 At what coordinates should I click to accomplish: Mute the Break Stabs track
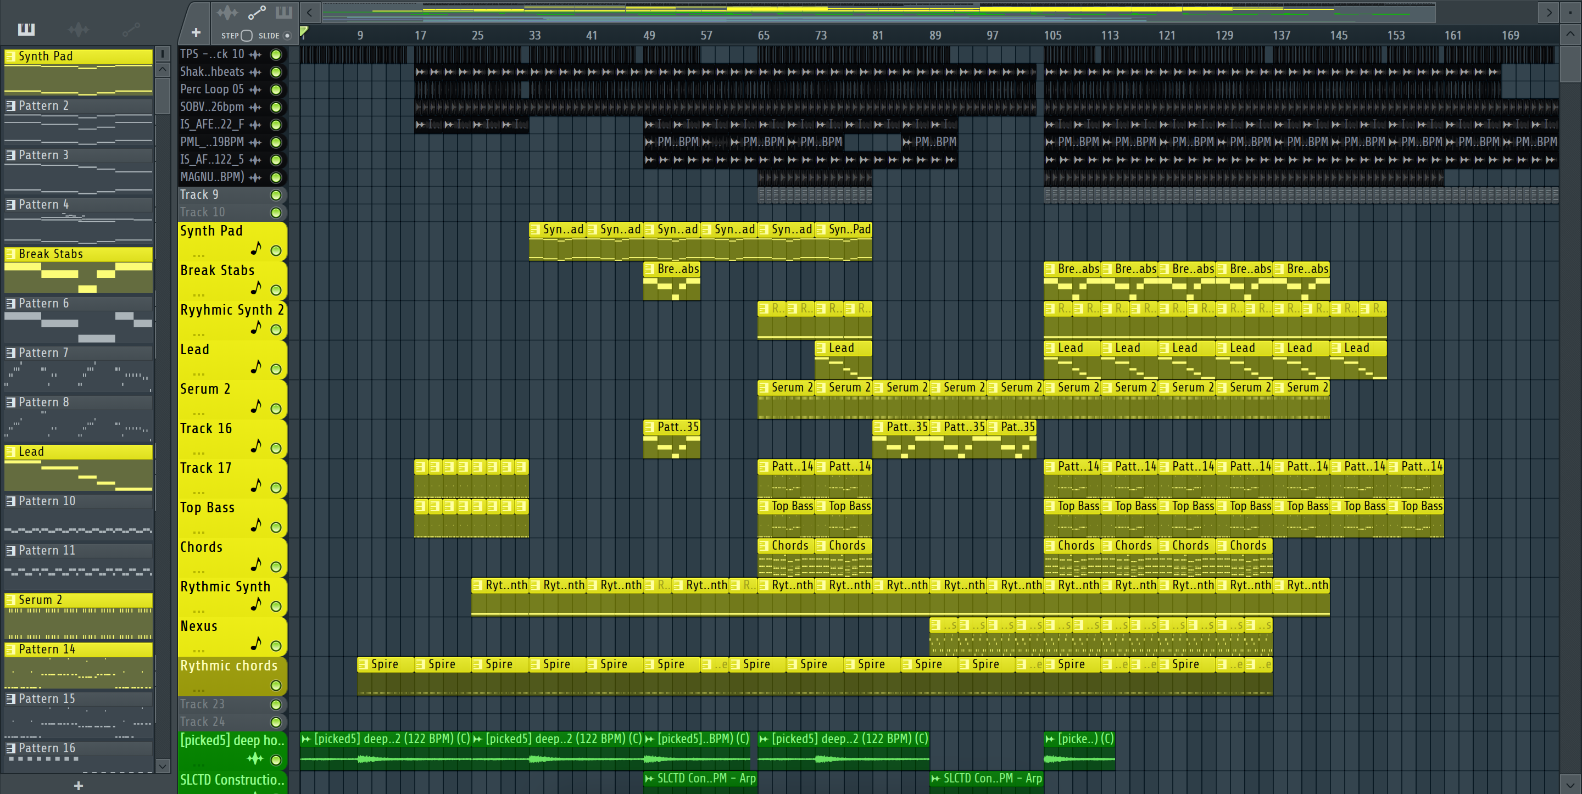point(276,290)
